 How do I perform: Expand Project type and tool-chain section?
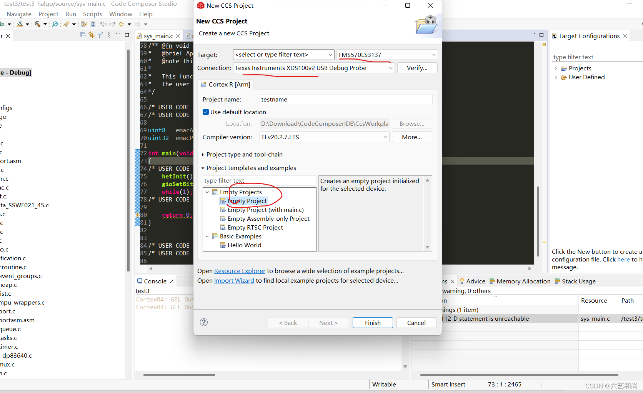tap(203, 155)
